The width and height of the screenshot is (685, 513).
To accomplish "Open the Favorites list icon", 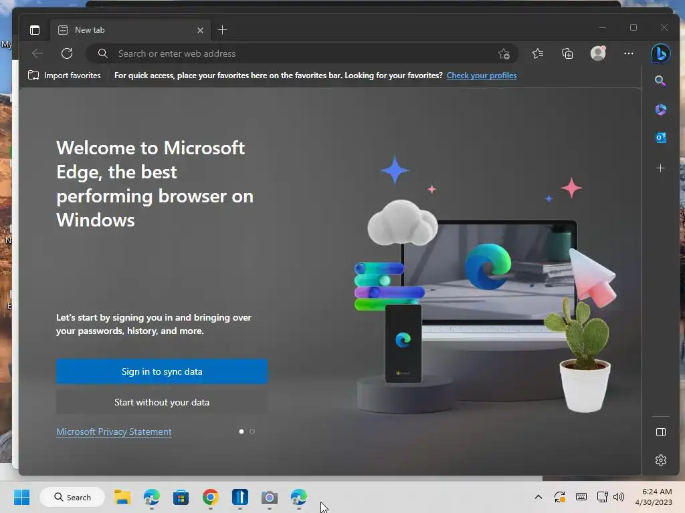I will [x=538, y=53].
